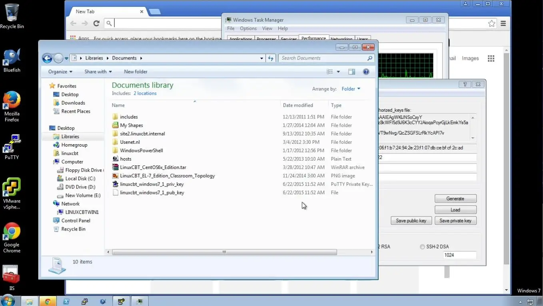Click the key bits field showing 1024
The height and width of the screenshot is (306, 543).
pos(460,255)
